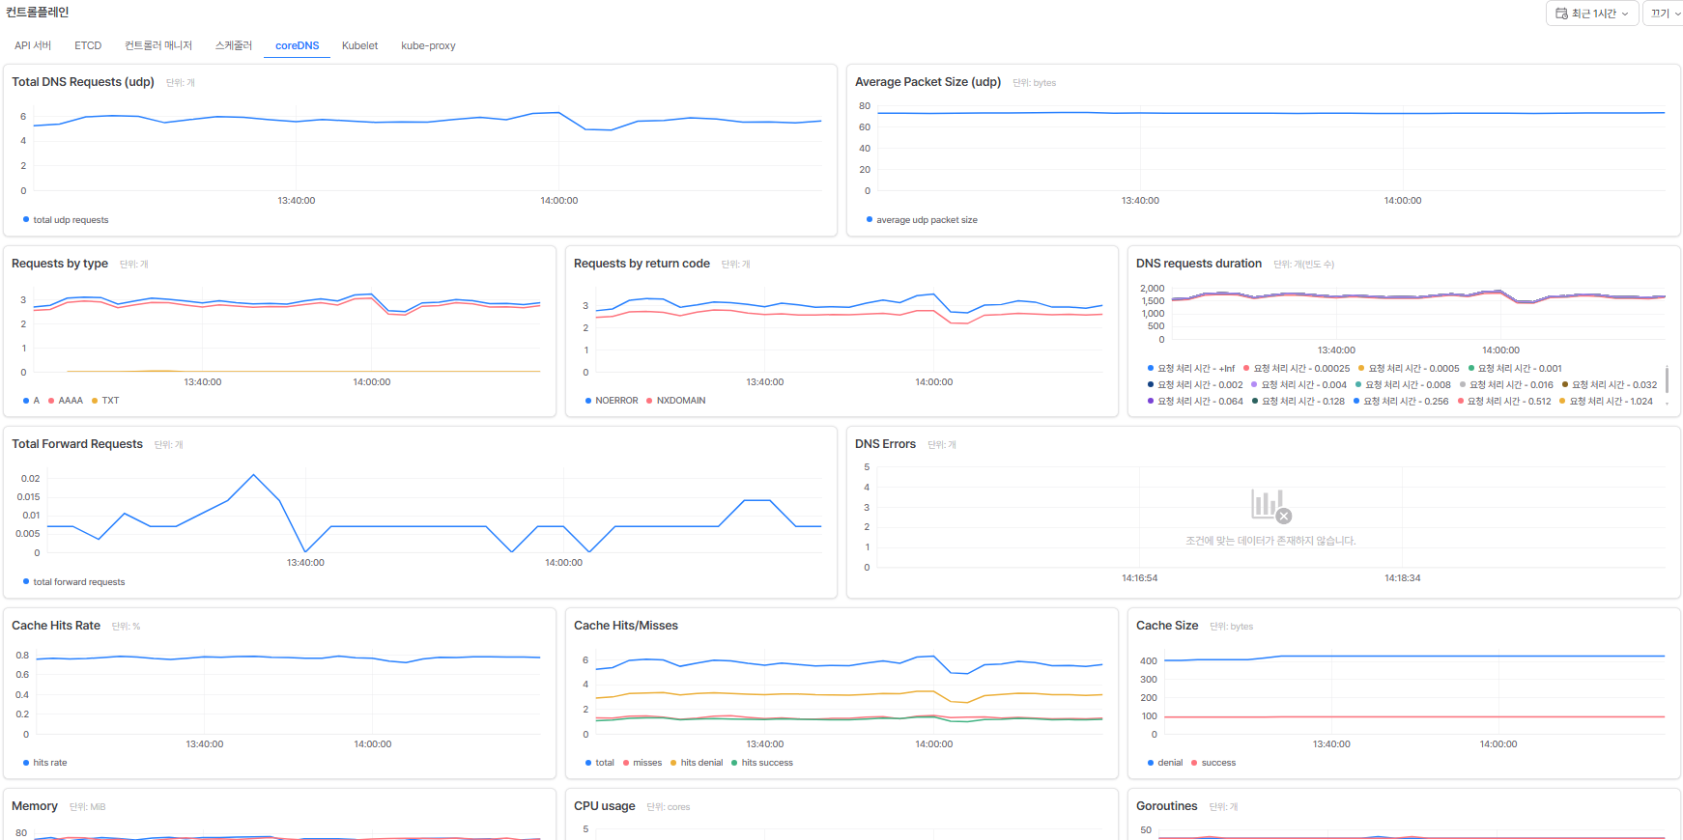The width and height of the screenshot is (1683, 840).
Task: Toggle the denial series in Cache Size
Action: click(1165, 763)
